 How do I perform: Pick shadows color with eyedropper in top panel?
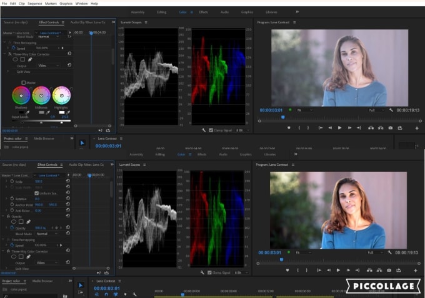click(x=27, y=112)
